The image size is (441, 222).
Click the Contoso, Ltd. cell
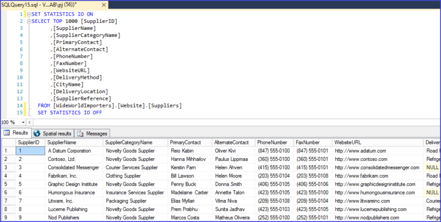click(x=74, y=159)
